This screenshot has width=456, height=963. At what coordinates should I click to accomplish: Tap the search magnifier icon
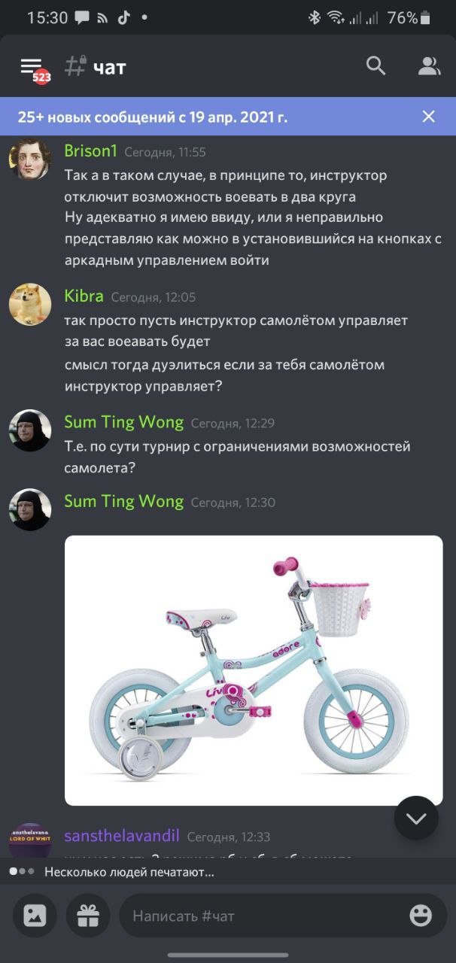pos(375,66)
